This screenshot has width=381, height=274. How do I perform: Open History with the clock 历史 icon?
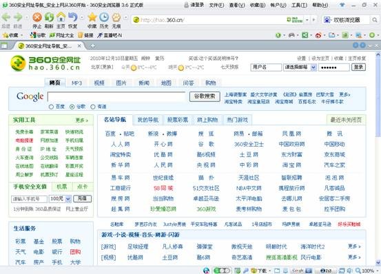(104, 17)
